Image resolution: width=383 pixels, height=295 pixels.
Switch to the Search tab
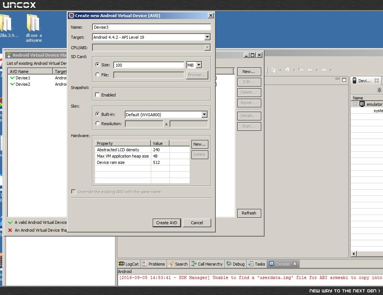[178, 264]
